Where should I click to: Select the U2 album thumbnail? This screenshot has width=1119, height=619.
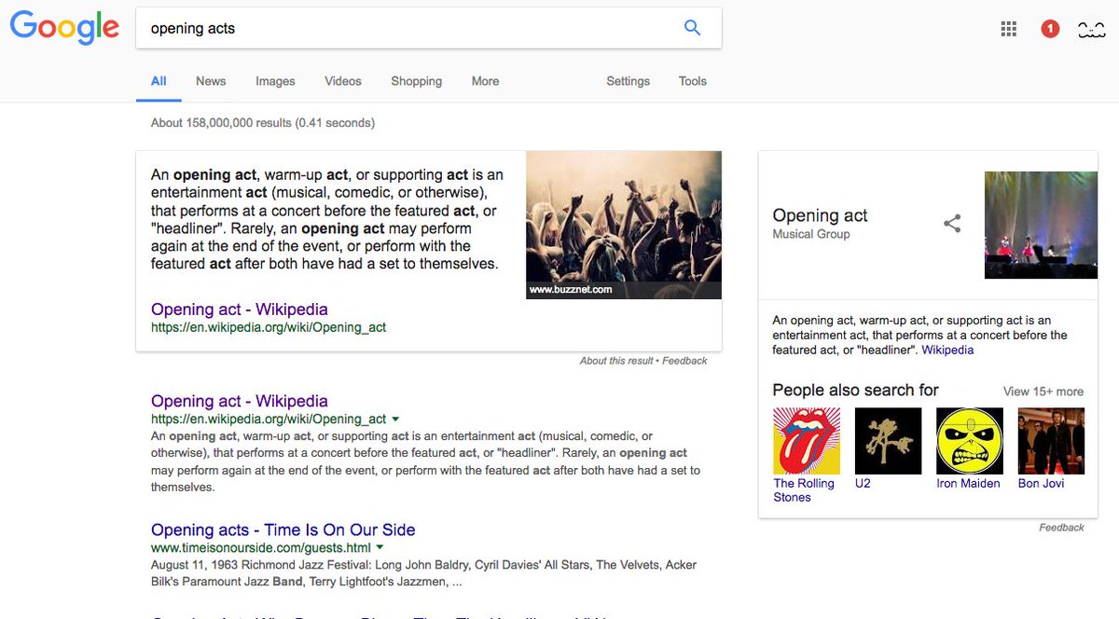(888, 441)
